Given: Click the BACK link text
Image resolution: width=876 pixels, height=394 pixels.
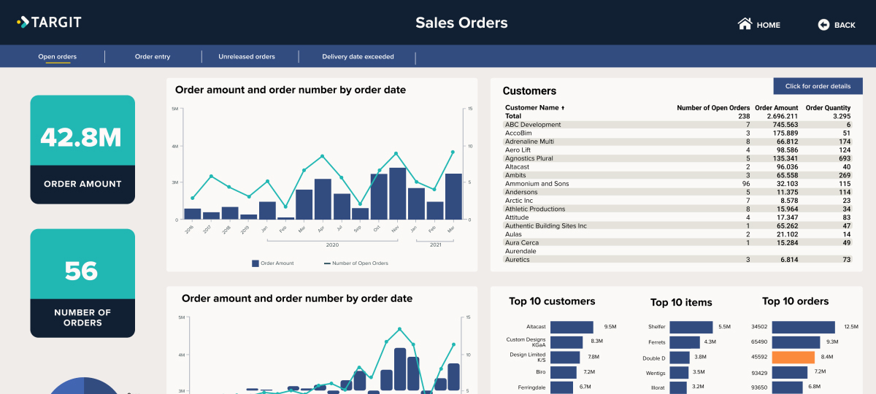Looking at the screenshot, I should point(845,25).
